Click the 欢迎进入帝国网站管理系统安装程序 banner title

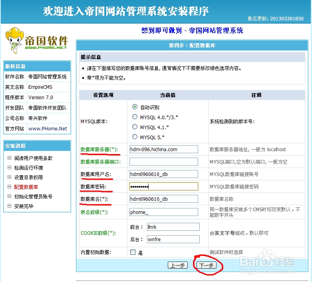(x=126, y=11)
